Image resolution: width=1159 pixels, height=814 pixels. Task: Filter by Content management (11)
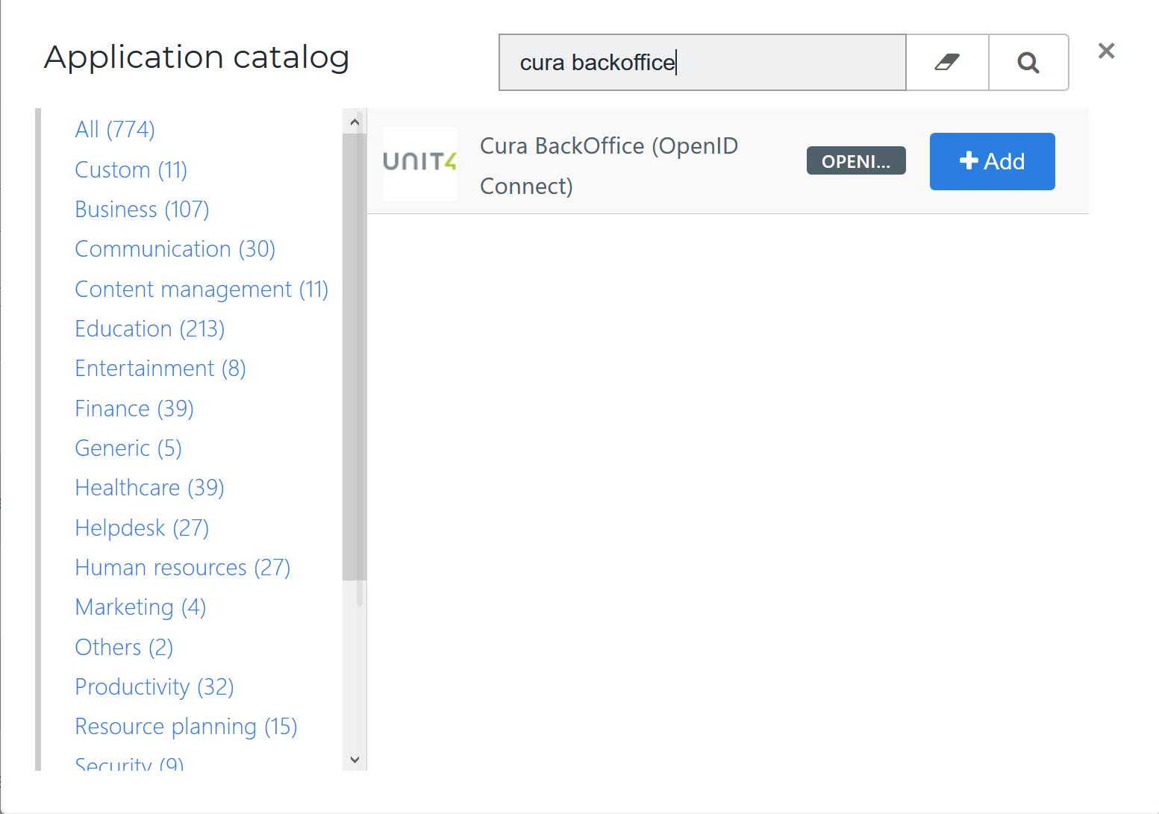point(202,289)
